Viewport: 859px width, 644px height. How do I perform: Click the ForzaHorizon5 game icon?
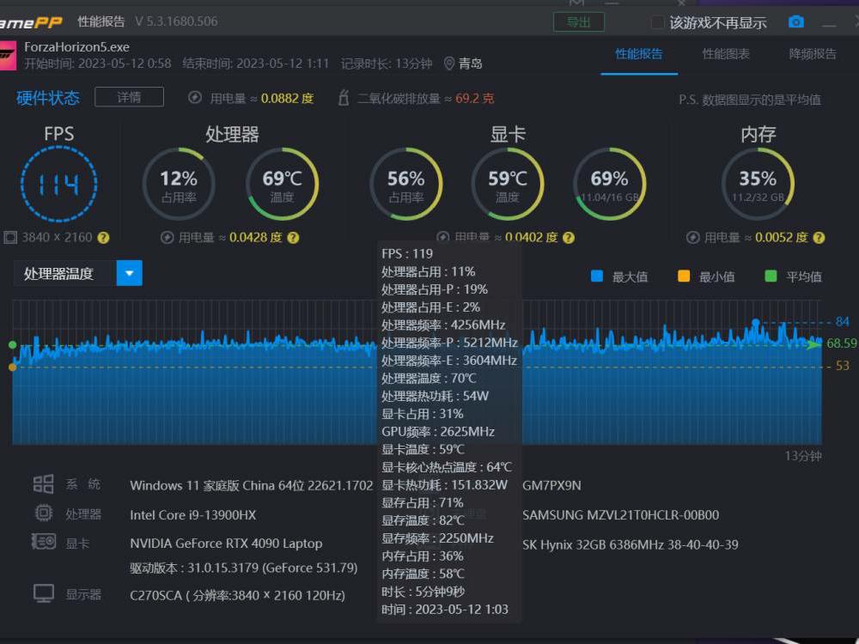pyautogui.click(x=7, y=55)
